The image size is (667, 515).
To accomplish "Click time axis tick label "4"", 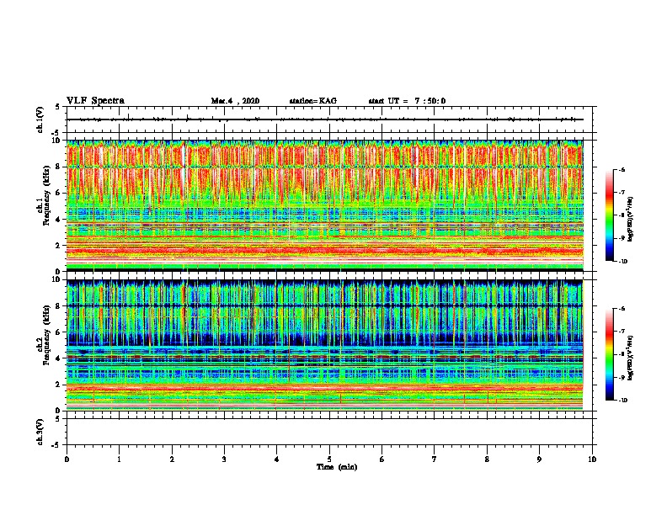I will [x=277, y=459].
